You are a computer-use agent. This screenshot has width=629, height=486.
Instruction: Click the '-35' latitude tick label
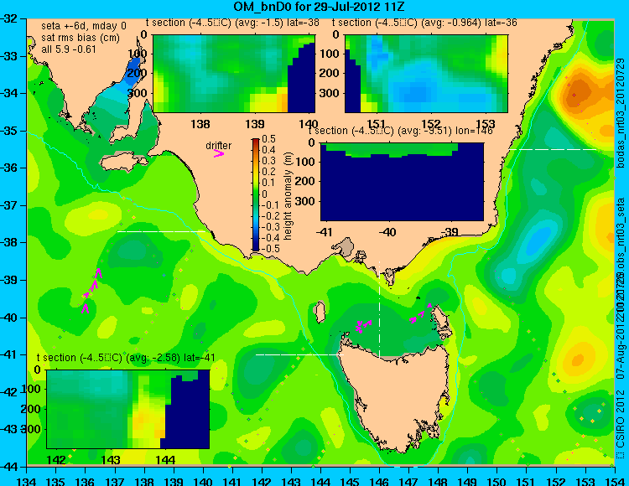(x=9, y=131)
